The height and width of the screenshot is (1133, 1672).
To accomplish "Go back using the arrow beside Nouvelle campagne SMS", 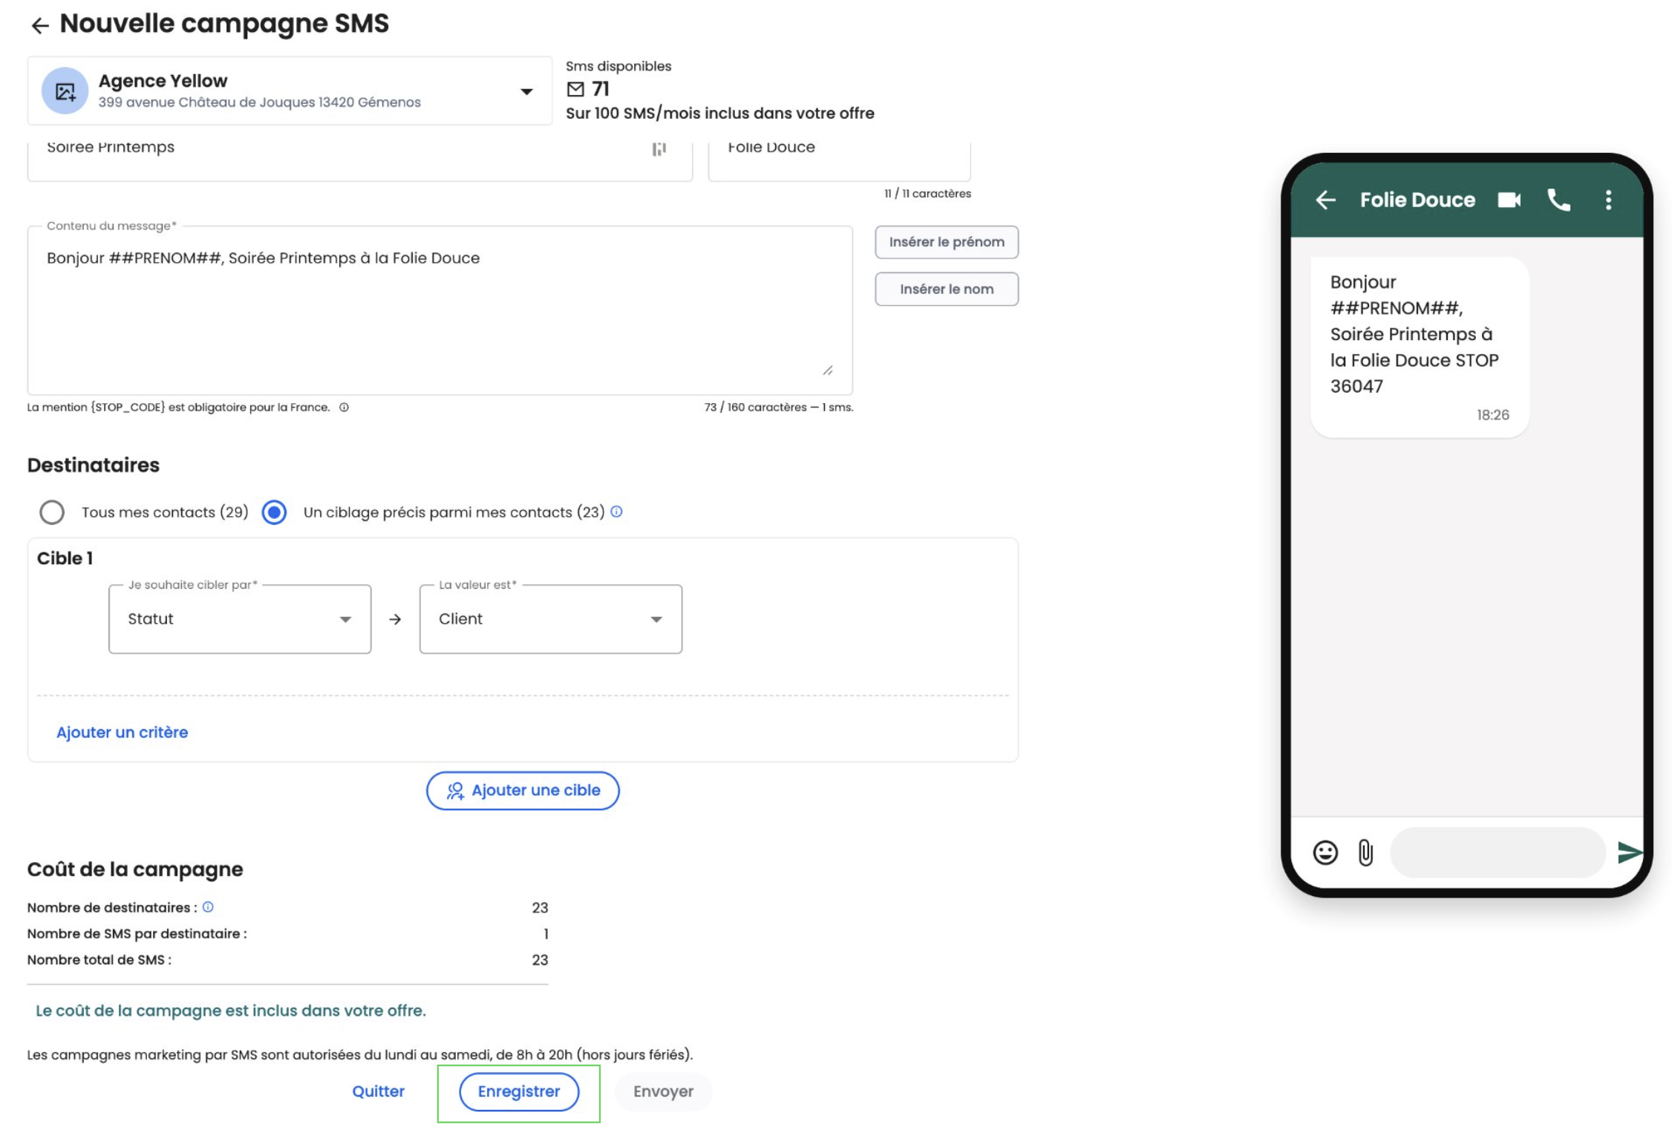I will tap(40, 26).
